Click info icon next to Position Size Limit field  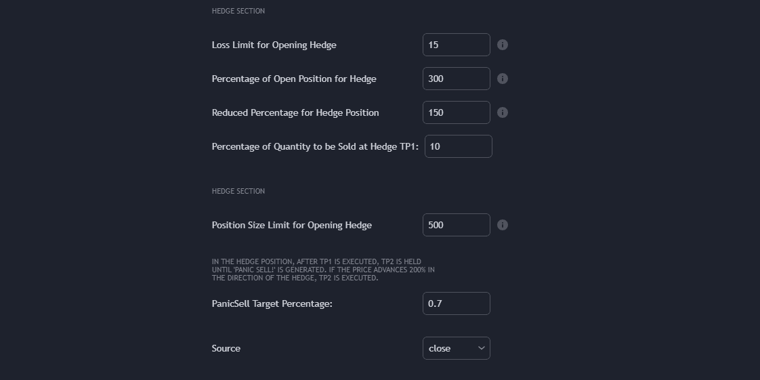coord(503,225)
